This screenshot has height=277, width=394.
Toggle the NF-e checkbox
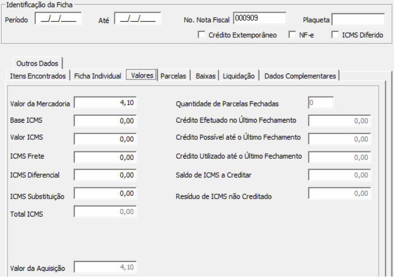tap(292, 34)
